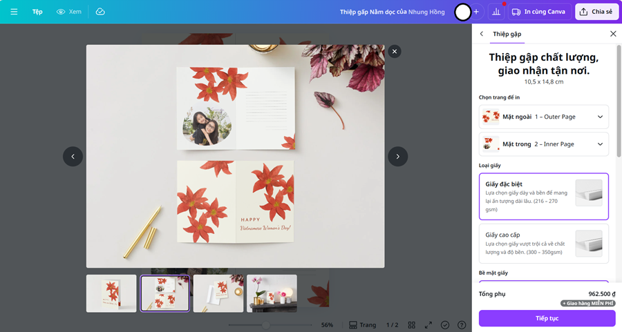Click the zoom slider handle
The width and height of the screenshot is (622, 332).
point(265,325)
